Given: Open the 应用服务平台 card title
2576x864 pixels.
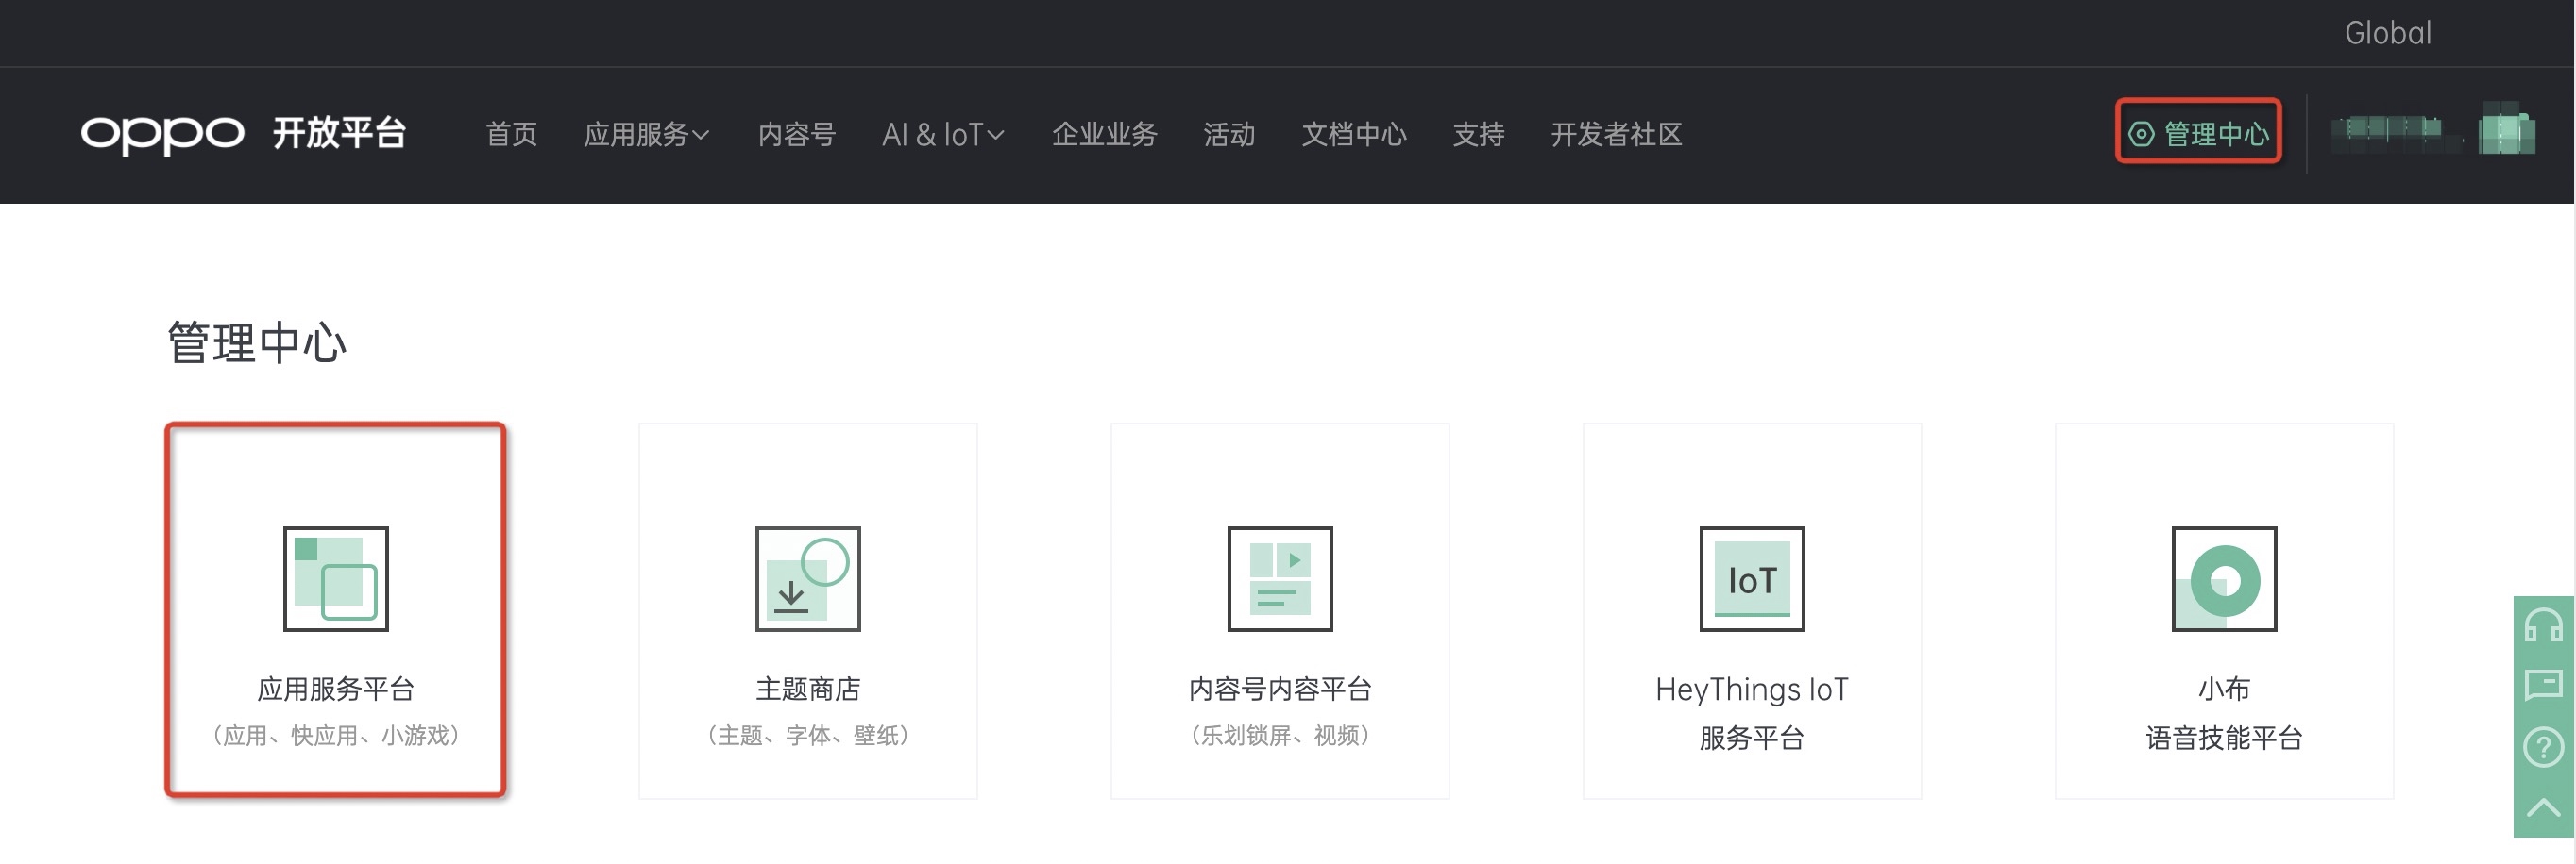Looking at the screenshot, I should tap(336, 689).
